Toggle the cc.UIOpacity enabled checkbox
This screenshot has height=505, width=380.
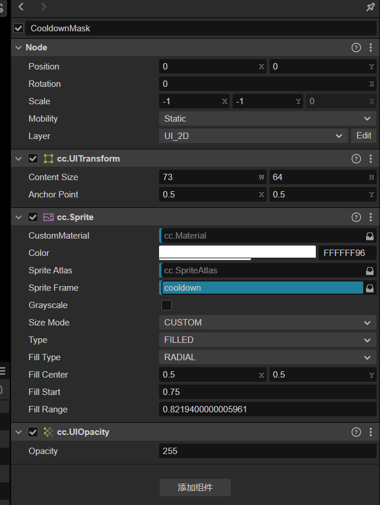(33, 432)
